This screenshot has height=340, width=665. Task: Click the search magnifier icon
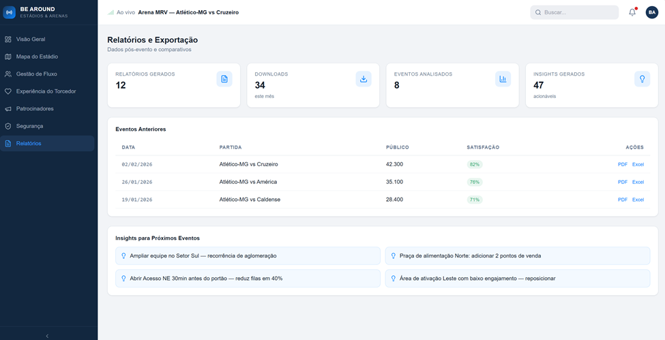pyautogui.click(x=538, y=12)
